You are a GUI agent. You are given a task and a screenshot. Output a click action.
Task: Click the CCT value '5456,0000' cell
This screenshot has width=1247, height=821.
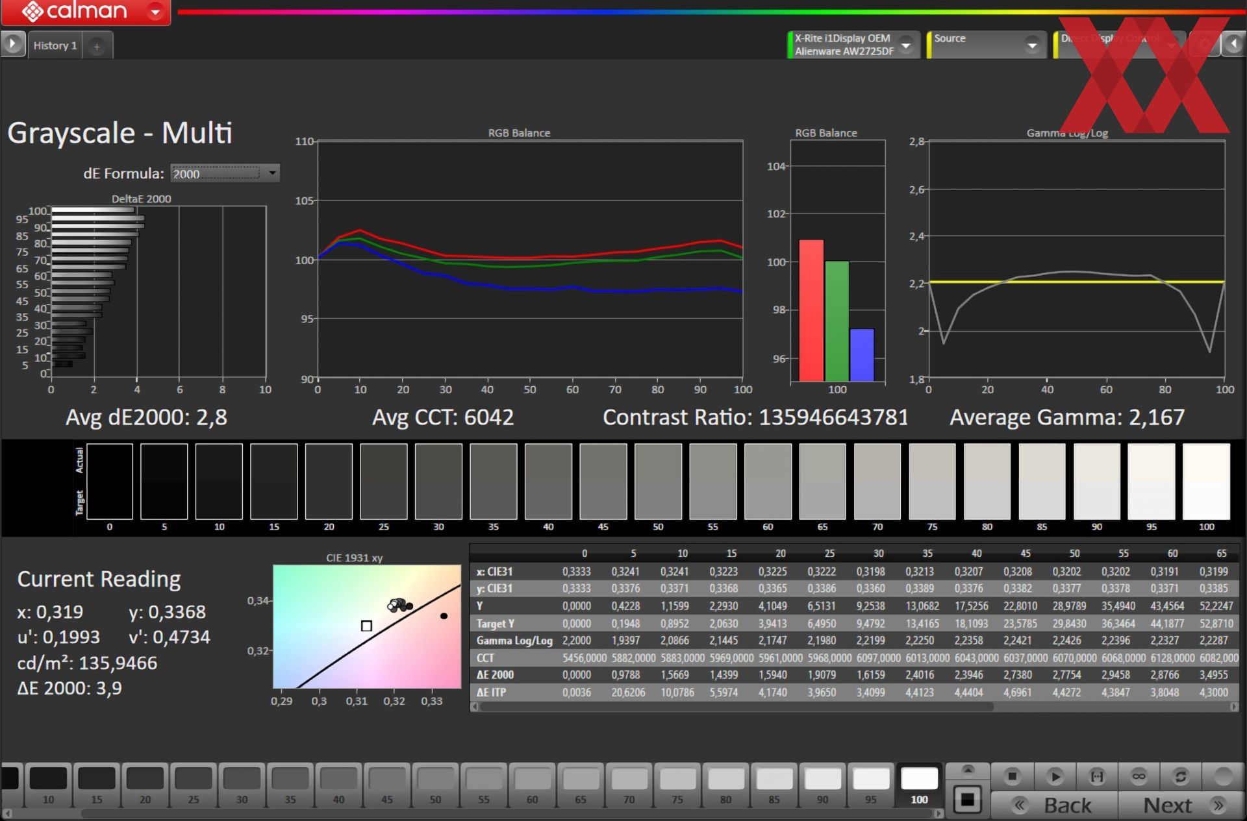pyautogui.click(x=585, y=658)
